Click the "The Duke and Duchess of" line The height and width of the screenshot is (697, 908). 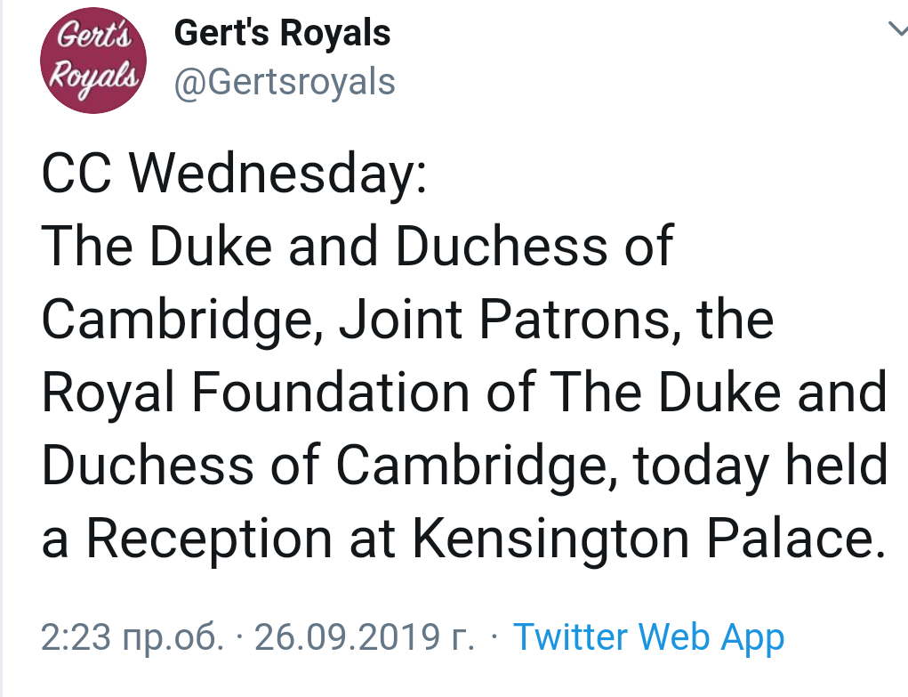click(358, 245)
